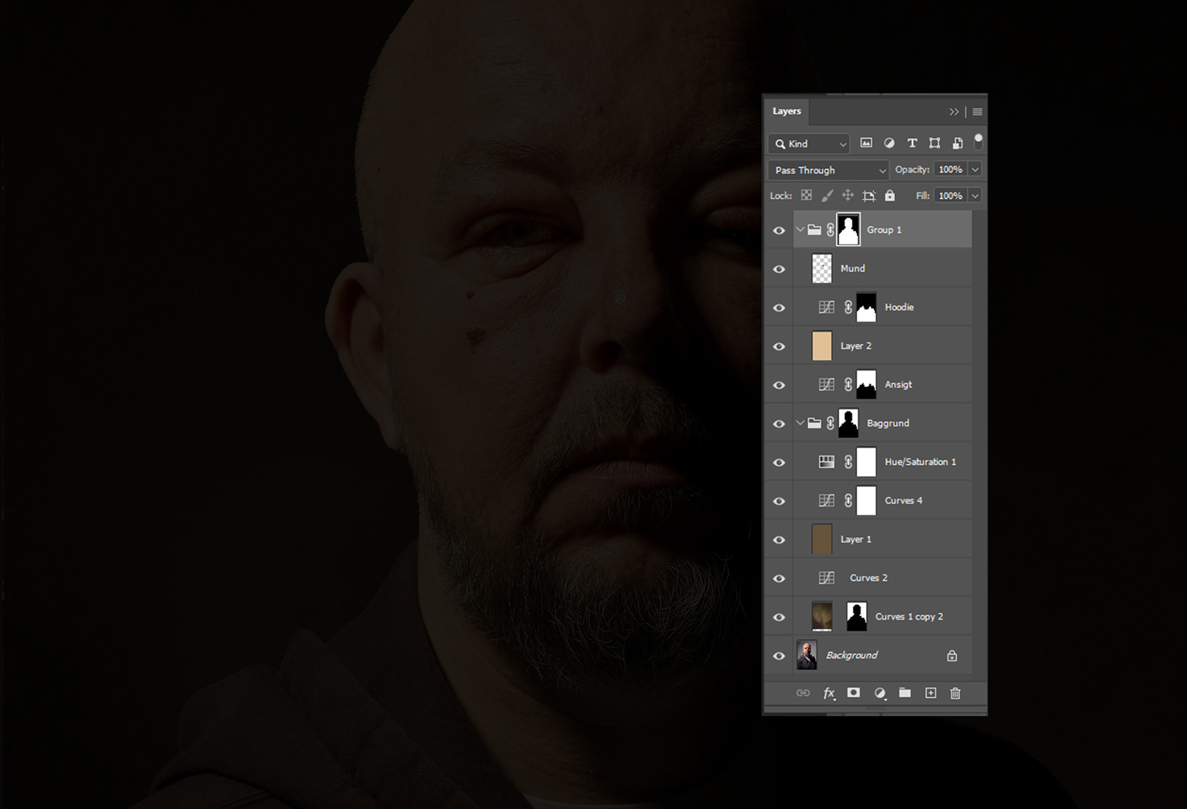The height and width of the screenshot is (809, 1187).
Task: Click Curves 2 adjustment icon
Action: [827, 578]
